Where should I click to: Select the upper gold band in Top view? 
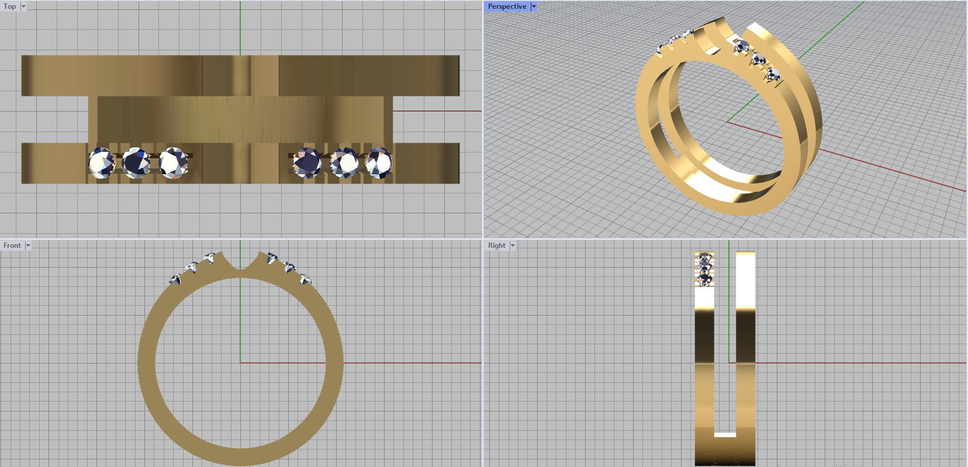(121, 76)
